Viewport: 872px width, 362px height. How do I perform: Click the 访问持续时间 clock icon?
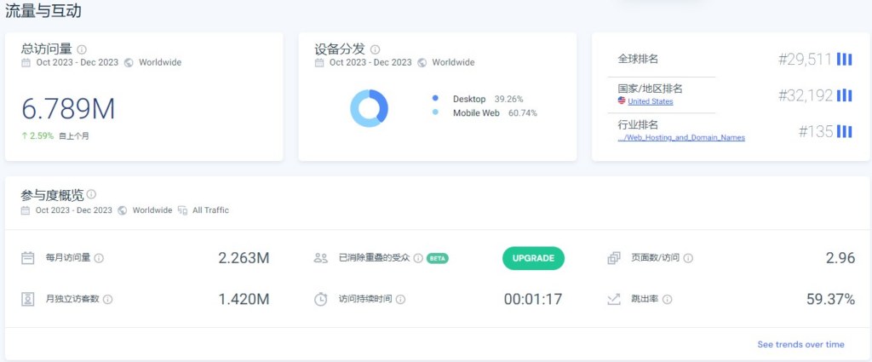click(321, 299)
